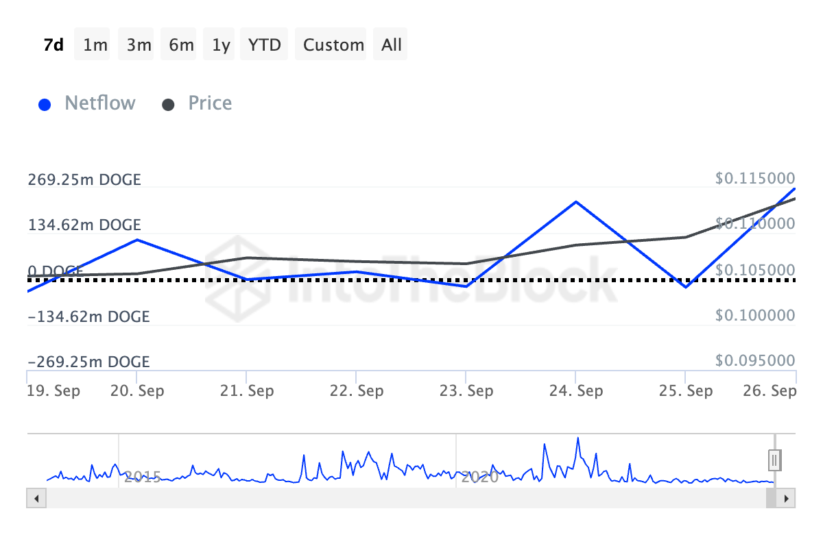Click the 2020 area in navigator
Viewport: 823px width, 548px height.
click(479, 477)
